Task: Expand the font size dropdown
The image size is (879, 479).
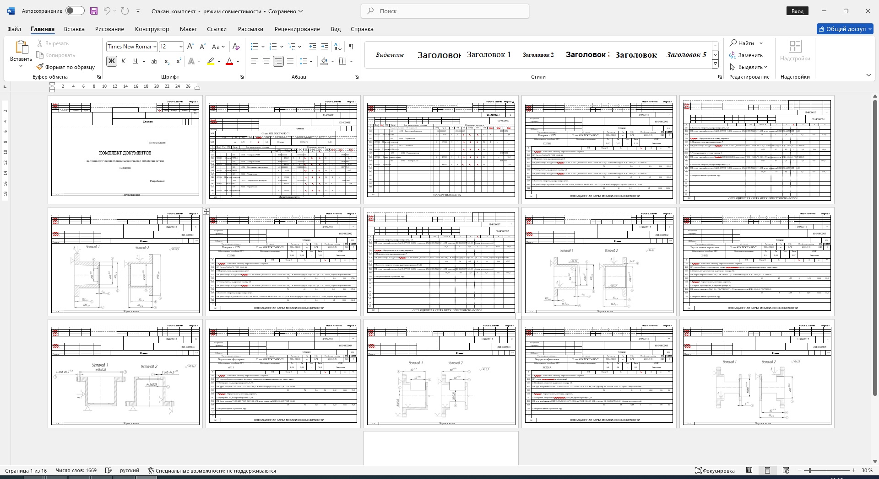Action: [181, 47]
